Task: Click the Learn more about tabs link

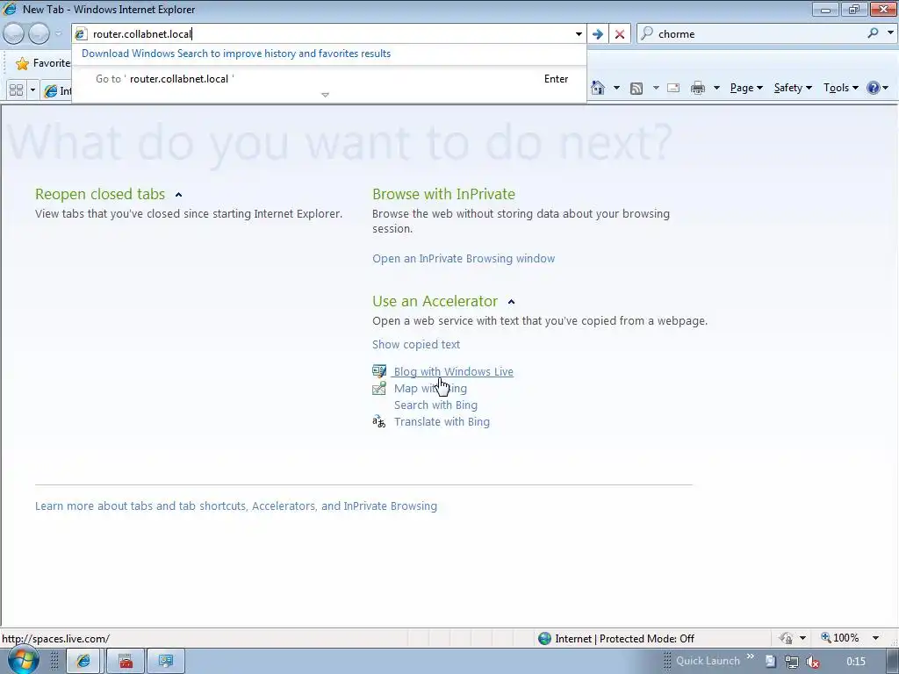Action: (x=235, y=506)
